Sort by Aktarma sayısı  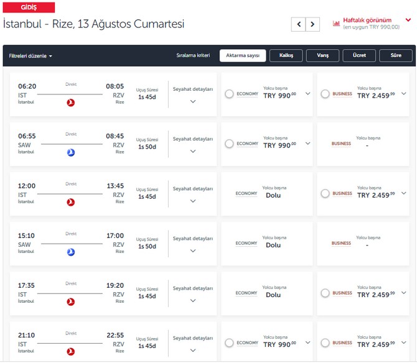tap(243, 55)
